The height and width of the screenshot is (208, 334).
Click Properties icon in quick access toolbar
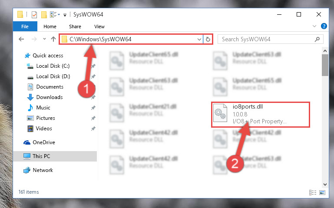pyautogui.click(x=34, y=15)
